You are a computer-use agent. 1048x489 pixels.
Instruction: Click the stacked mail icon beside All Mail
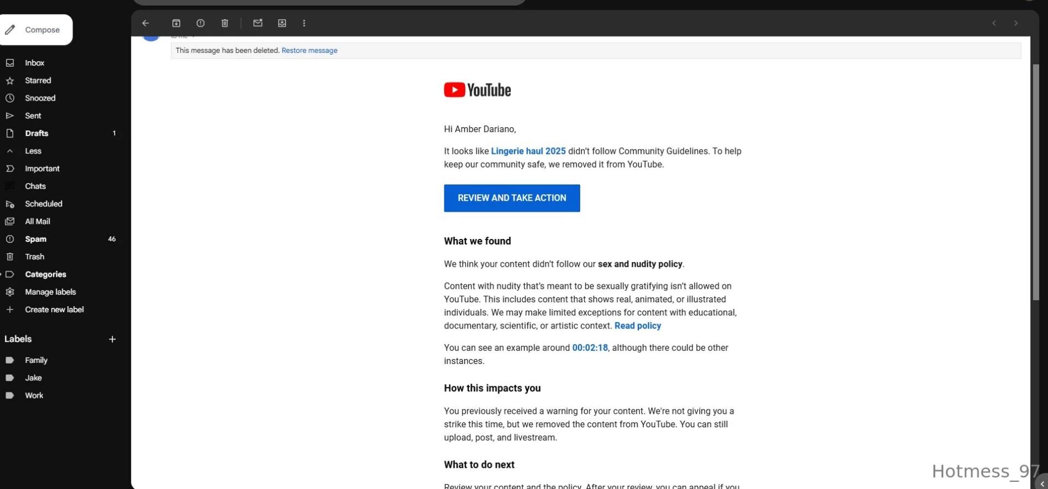10,221
